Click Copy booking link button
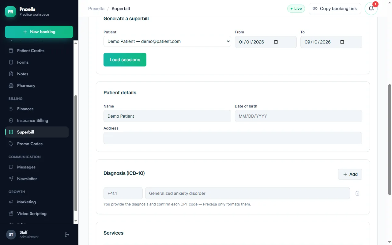Viewport: 392px width, 245px height. (x=335, y=9)
